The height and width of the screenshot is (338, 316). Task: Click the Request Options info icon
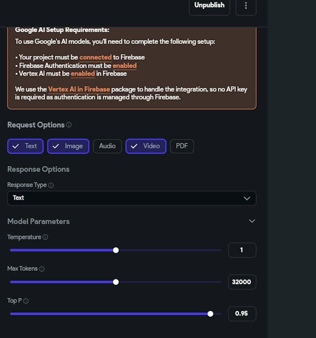69,125
